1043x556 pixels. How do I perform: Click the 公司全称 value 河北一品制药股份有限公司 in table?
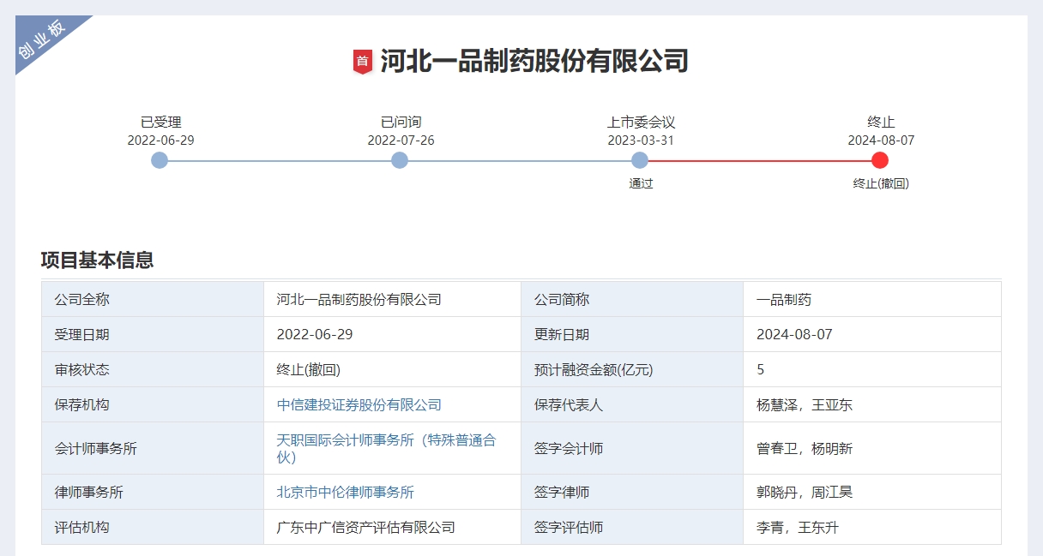(359, 300)
